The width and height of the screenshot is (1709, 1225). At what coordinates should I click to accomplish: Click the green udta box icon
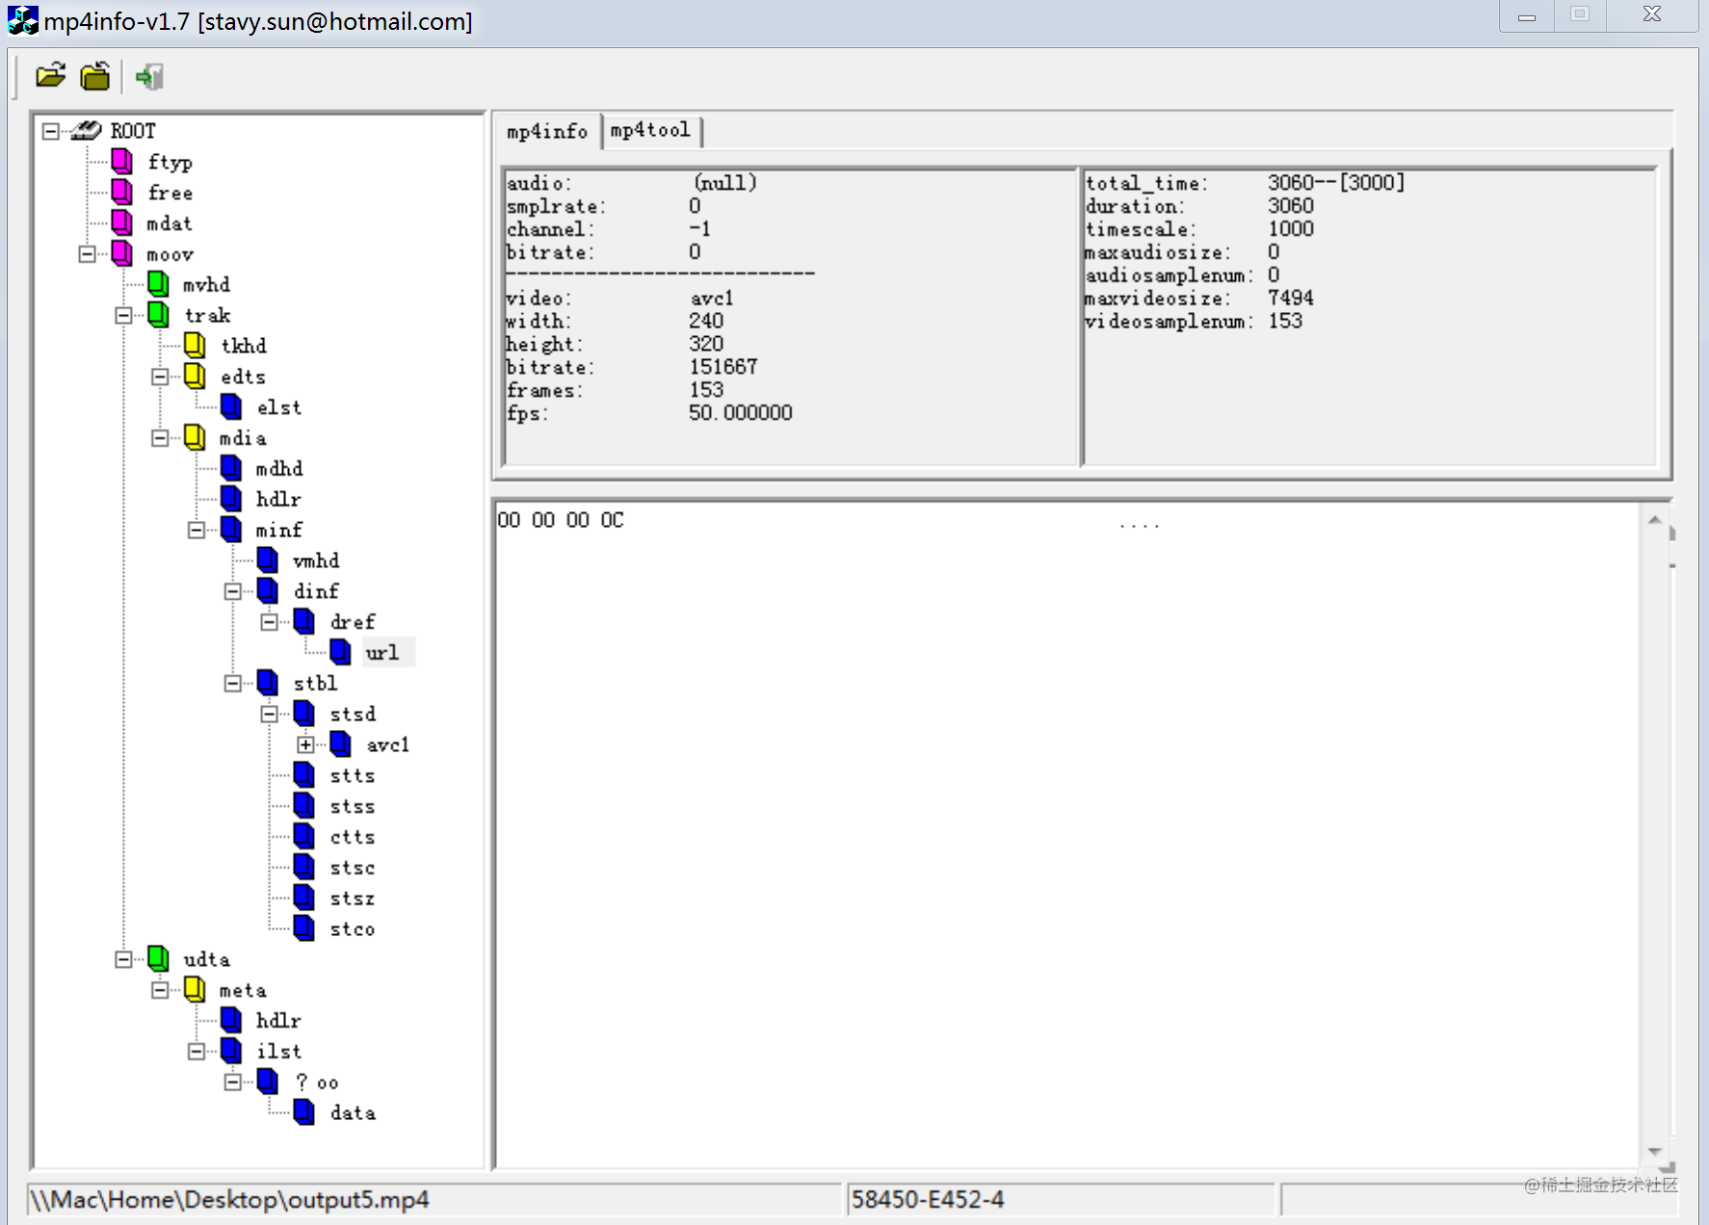click(159, 959)
